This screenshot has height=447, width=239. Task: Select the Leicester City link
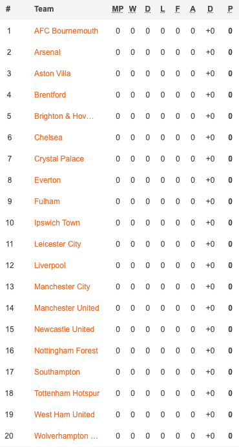57,244
